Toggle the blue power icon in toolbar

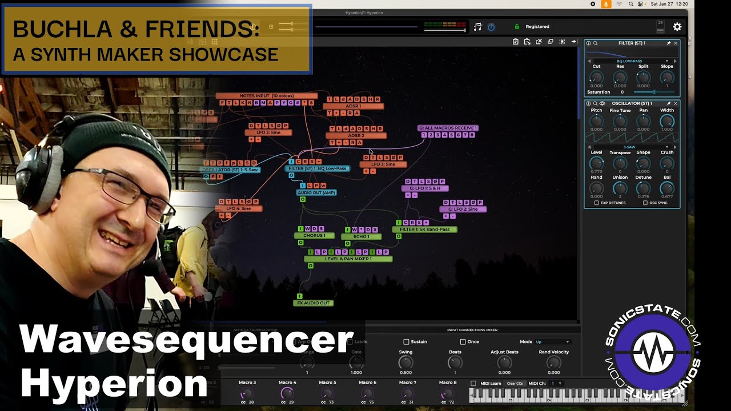coord(491,27)
